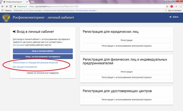Open the red extension icon in toolbar

pos(172,6)
